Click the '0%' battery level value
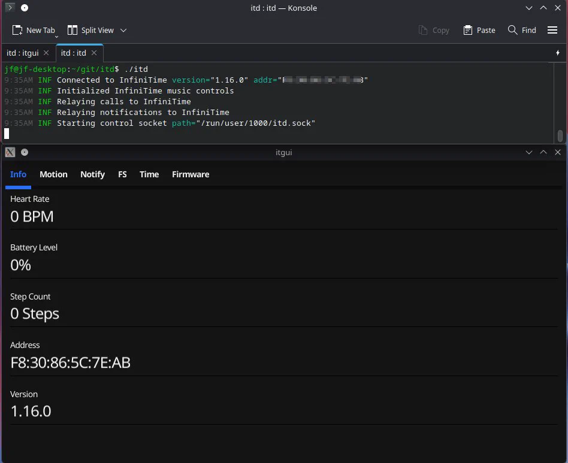This screenshot has width=568, height=463. coord(20,265)
